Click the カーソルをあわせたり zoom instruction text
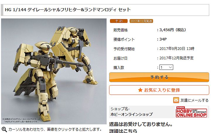Viewport: 213px width, 133px height. [55, 129]
